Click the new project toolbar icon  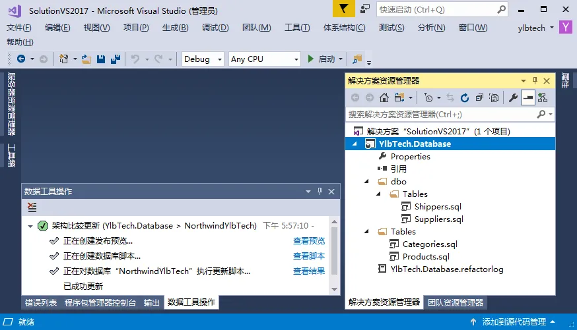pos(64,59)
